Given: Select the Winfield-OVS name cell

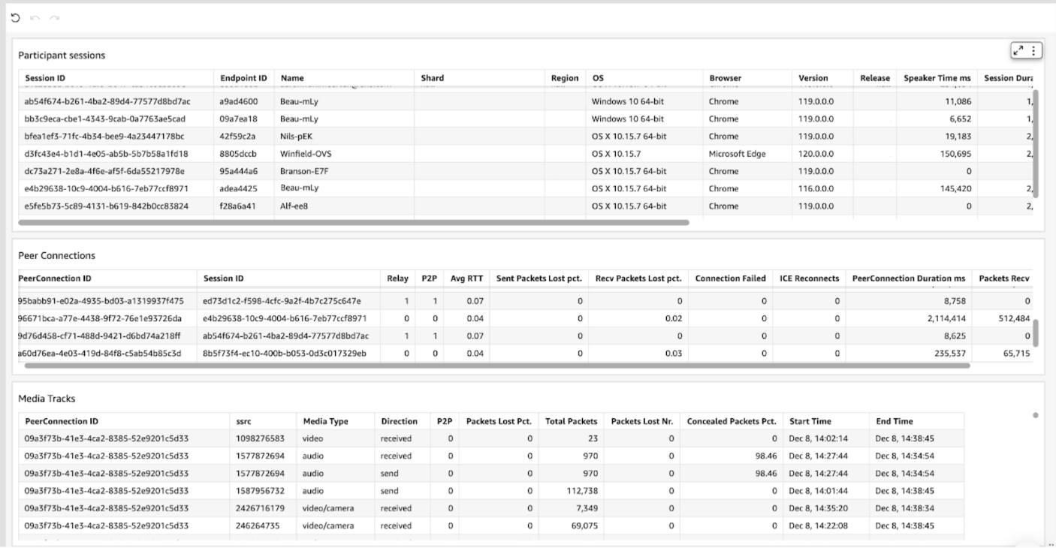Looking at the screenshot, I should coord(306,154).
